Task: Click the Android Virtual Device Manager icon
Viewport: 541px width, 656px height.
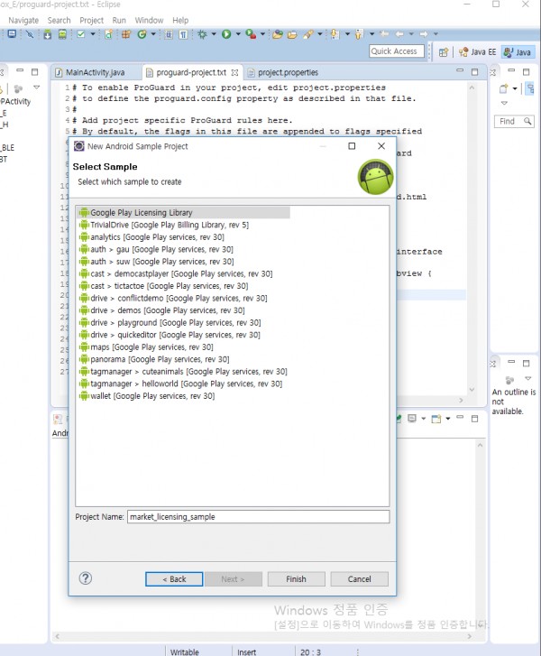Action: tap(62, 34)
